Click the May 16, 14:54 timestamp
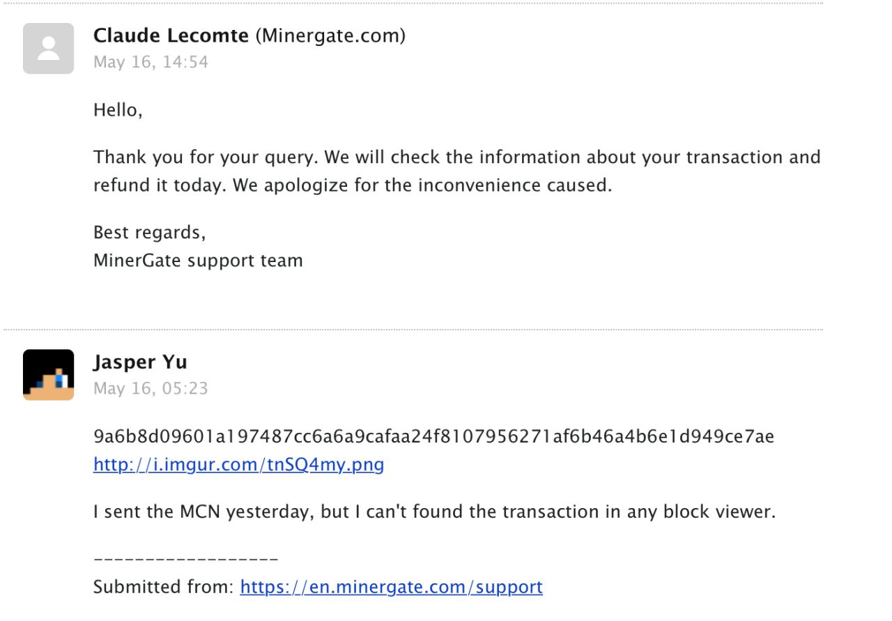892x621 pixels. point(151,62)
